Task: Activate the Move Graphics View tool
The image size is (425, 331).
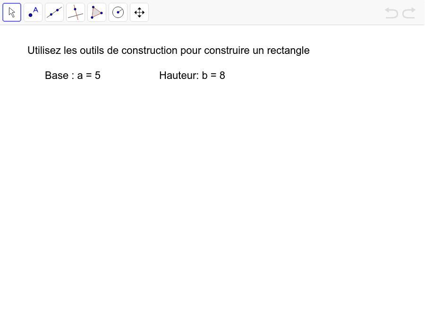Action: (x=139, y=12)
